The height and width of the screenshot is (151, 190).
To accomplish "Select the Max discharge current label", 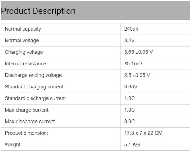I will [30, 122].
